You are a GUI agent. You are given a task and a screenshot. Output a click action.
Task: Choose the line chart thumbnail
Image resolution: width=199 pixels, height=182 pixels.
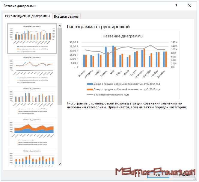tap(32, 70)
